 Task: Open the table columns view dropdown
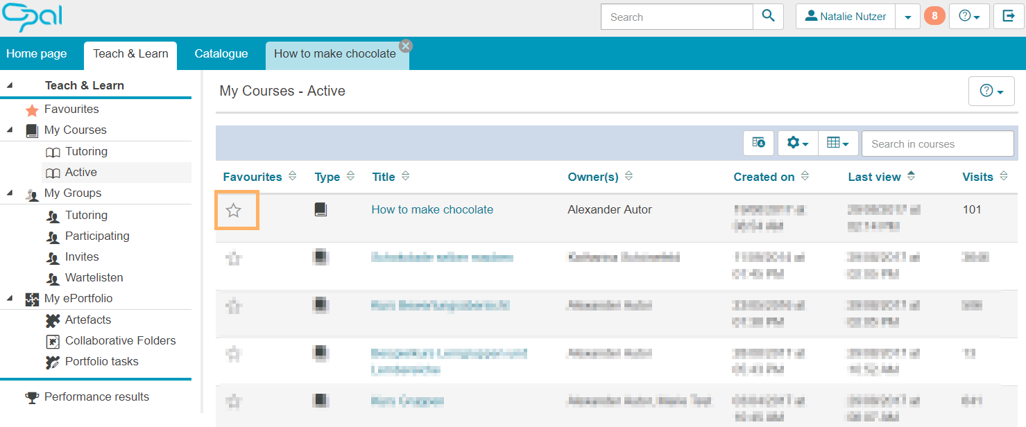[838, 143]
